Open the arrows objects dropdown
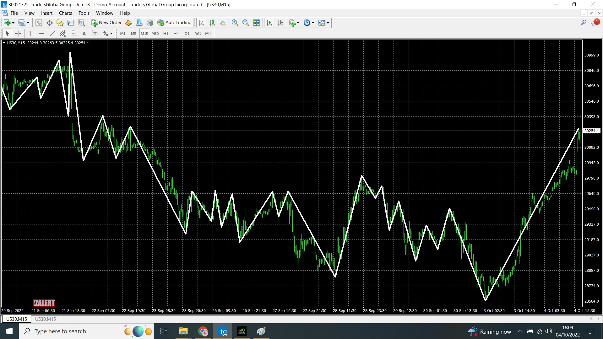The image size is (603, 339). point(111,34)
